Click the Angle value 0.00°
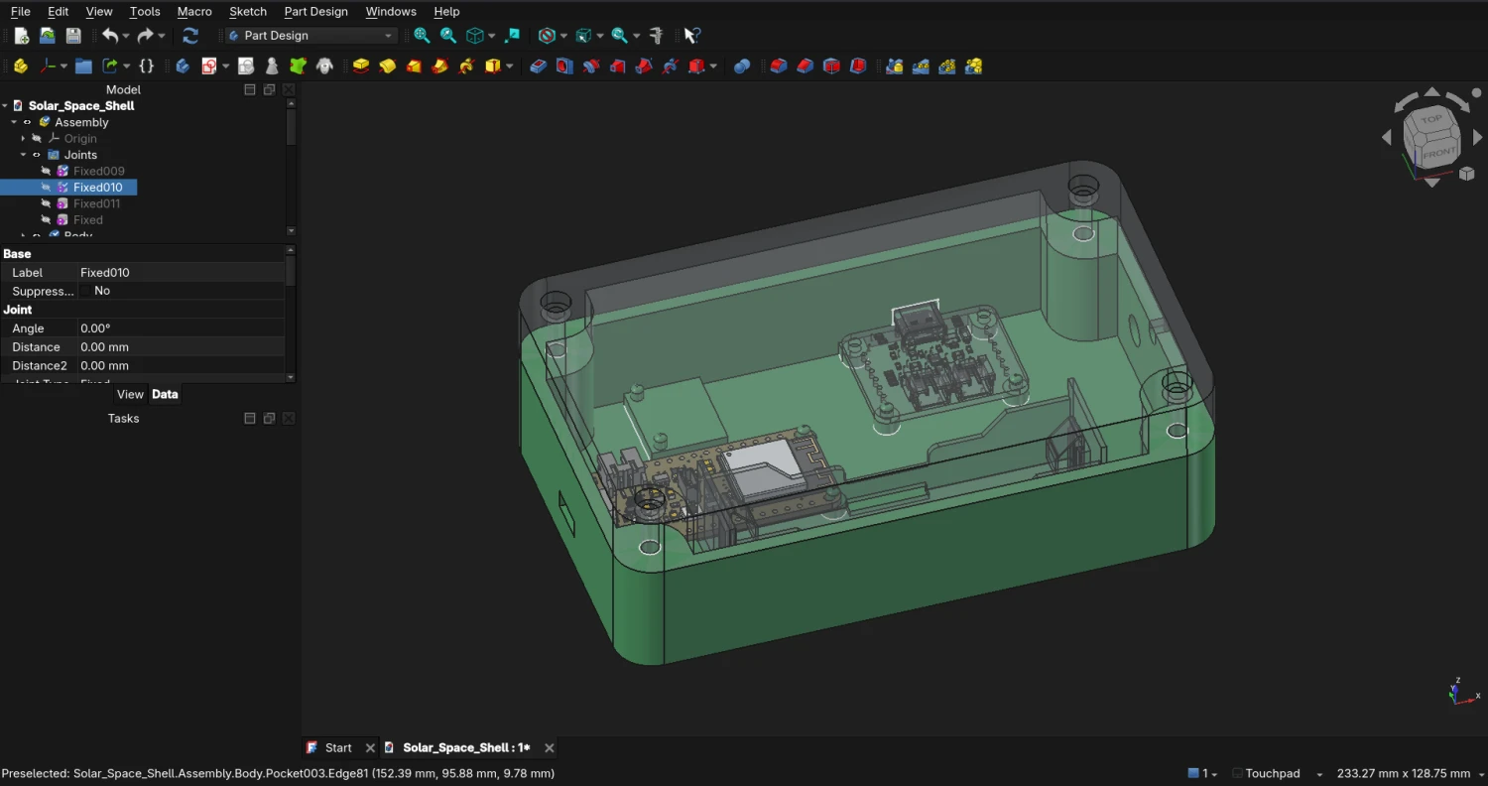This screenshot has width=1488, height=786. (x=182, y=328)
